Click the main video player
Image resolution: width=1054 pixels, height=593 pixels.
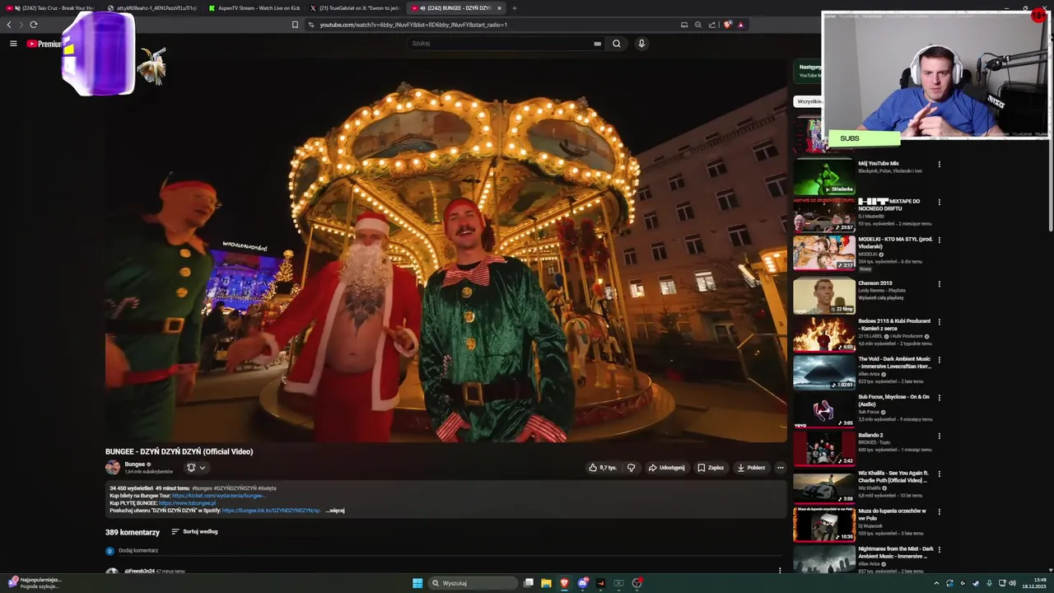click(x=445, y=250)
